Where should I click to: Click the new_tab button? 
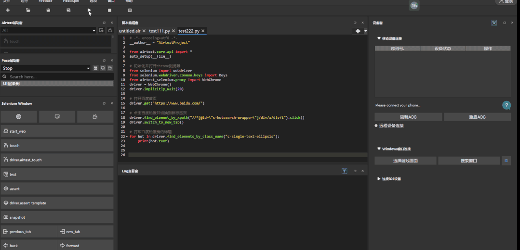85,232
